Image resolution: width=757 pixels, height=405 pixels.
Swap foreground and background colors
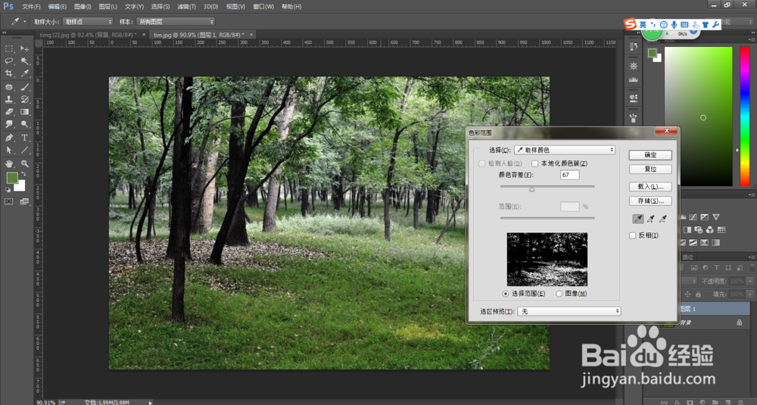[23, 174]
